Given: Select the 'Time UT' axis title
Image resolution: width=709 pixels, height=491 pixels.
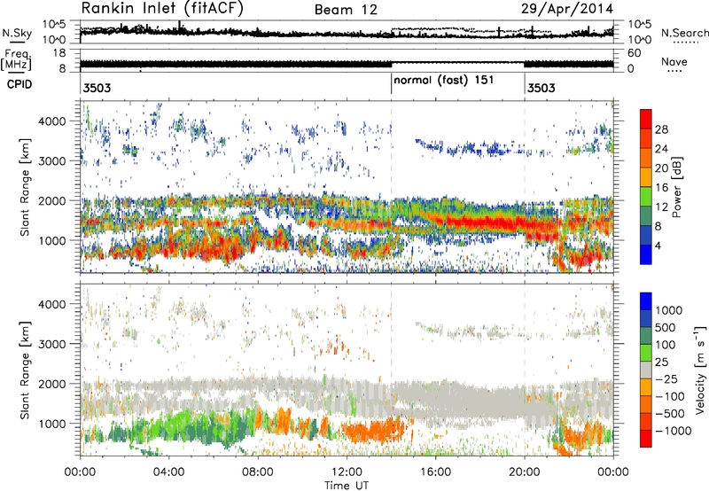Looking at the screenshot, I should click(347, 486).
